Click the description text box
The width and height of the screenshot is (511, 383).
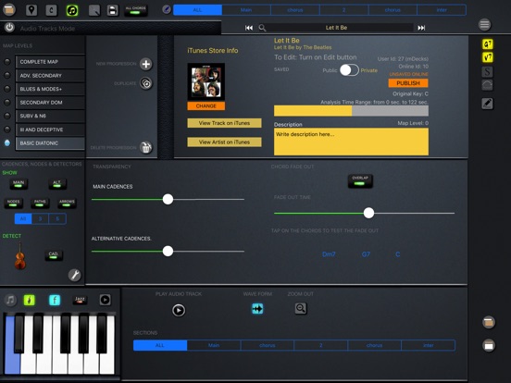pos(351,142)
